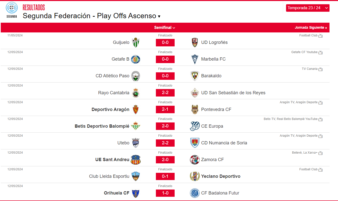This screenshot has width=338, height=201.
Task: Click the Yeclano Deportivo crest
Action: point(195,176)
